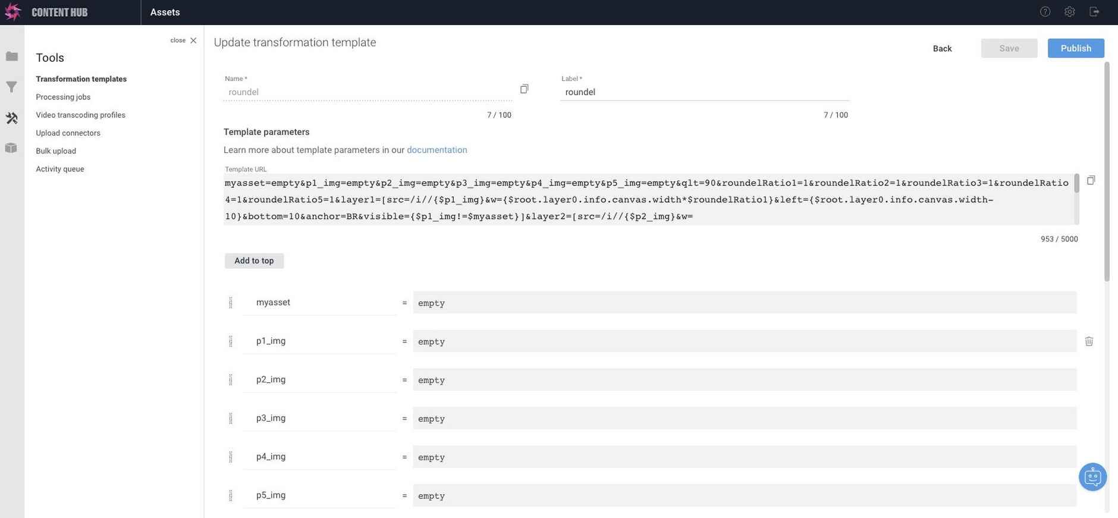This screenshot has width=1118, height=518.
Task: Click the p5_img value field
Action: coord(745,496)
